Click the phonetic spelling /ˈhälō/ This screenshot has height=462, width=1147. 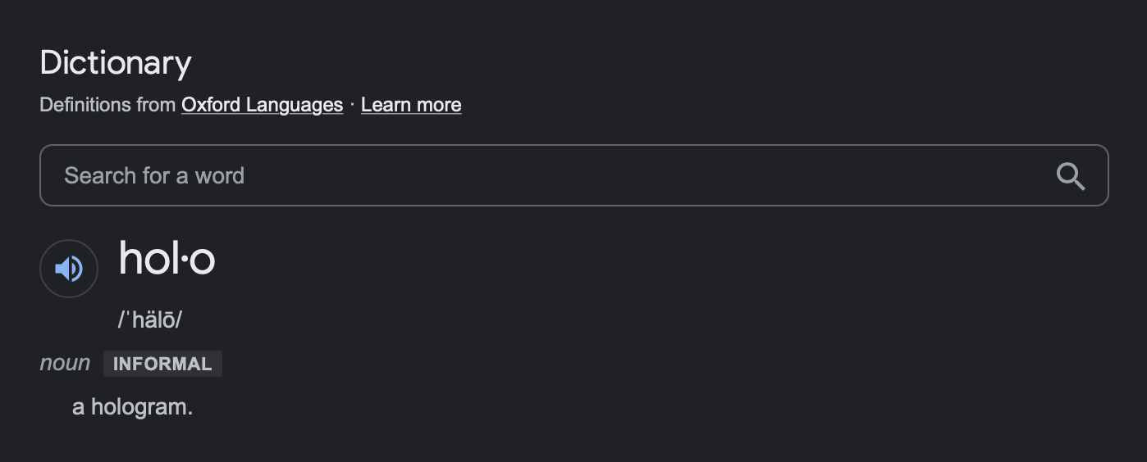click(150, 319)
